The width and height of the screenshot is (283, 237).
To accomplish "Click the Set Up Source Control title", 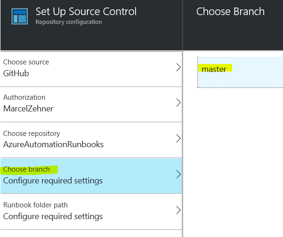I will [86, 11].
